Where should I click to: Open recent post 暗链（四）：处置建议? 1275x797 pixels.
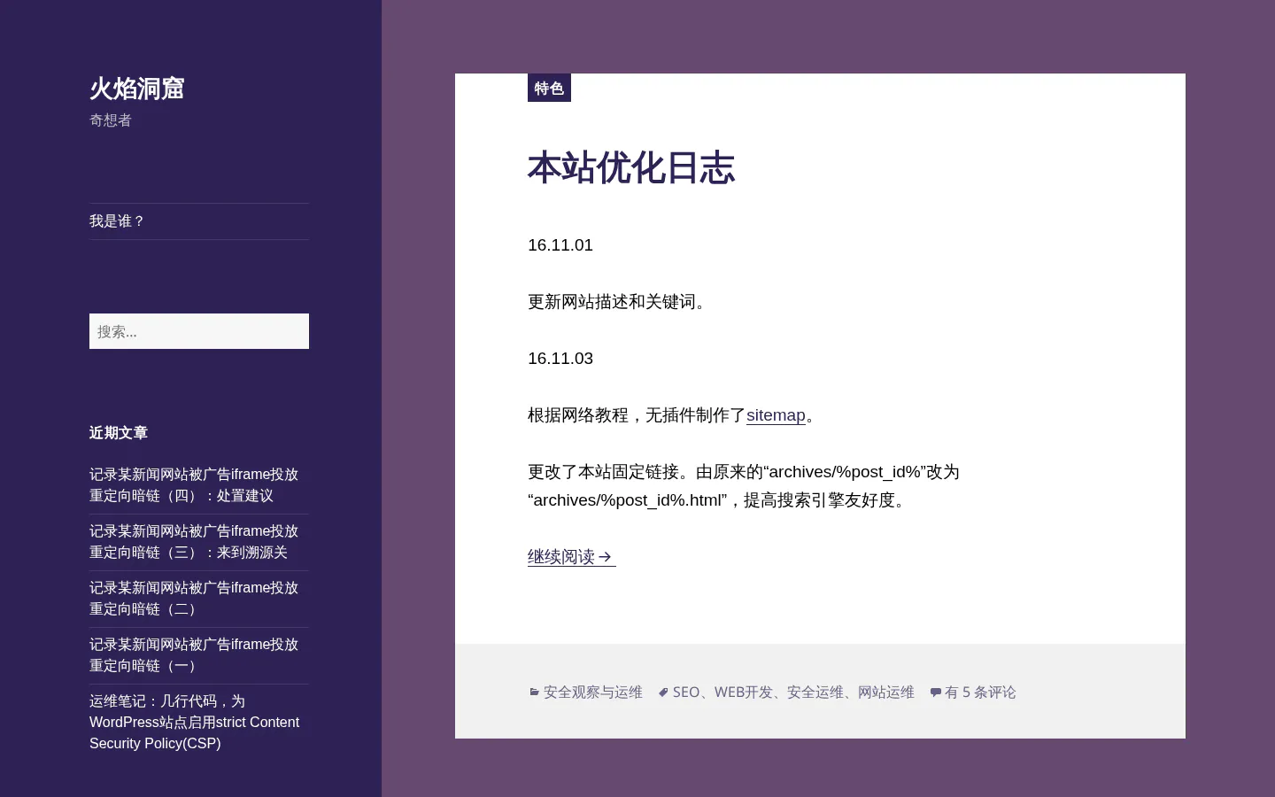pyautogui.click(x=194, y=485)
